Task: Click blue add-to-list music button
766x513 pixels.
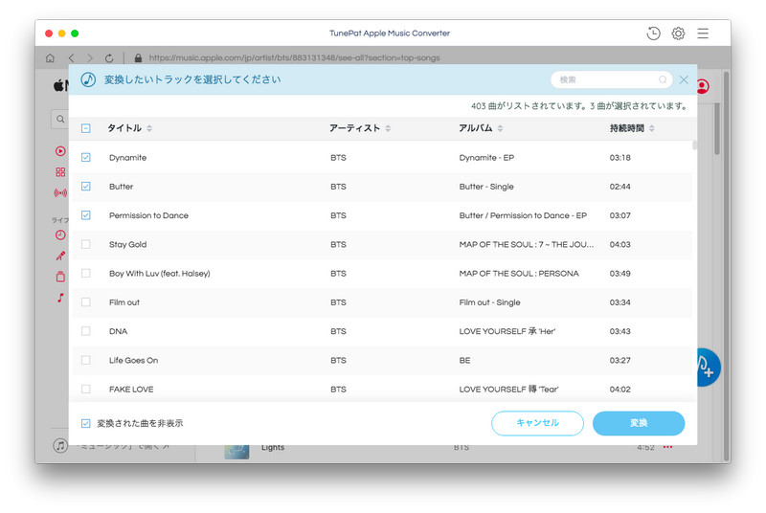Action: pyautogui.click(x=709, y=368)
